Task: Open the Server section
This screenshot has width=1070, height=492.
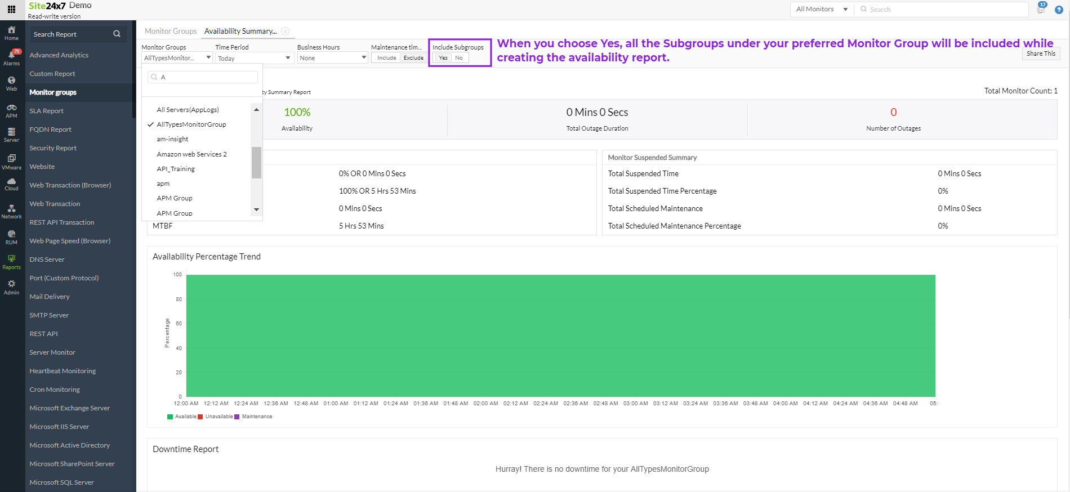Action: click(11, 135)
